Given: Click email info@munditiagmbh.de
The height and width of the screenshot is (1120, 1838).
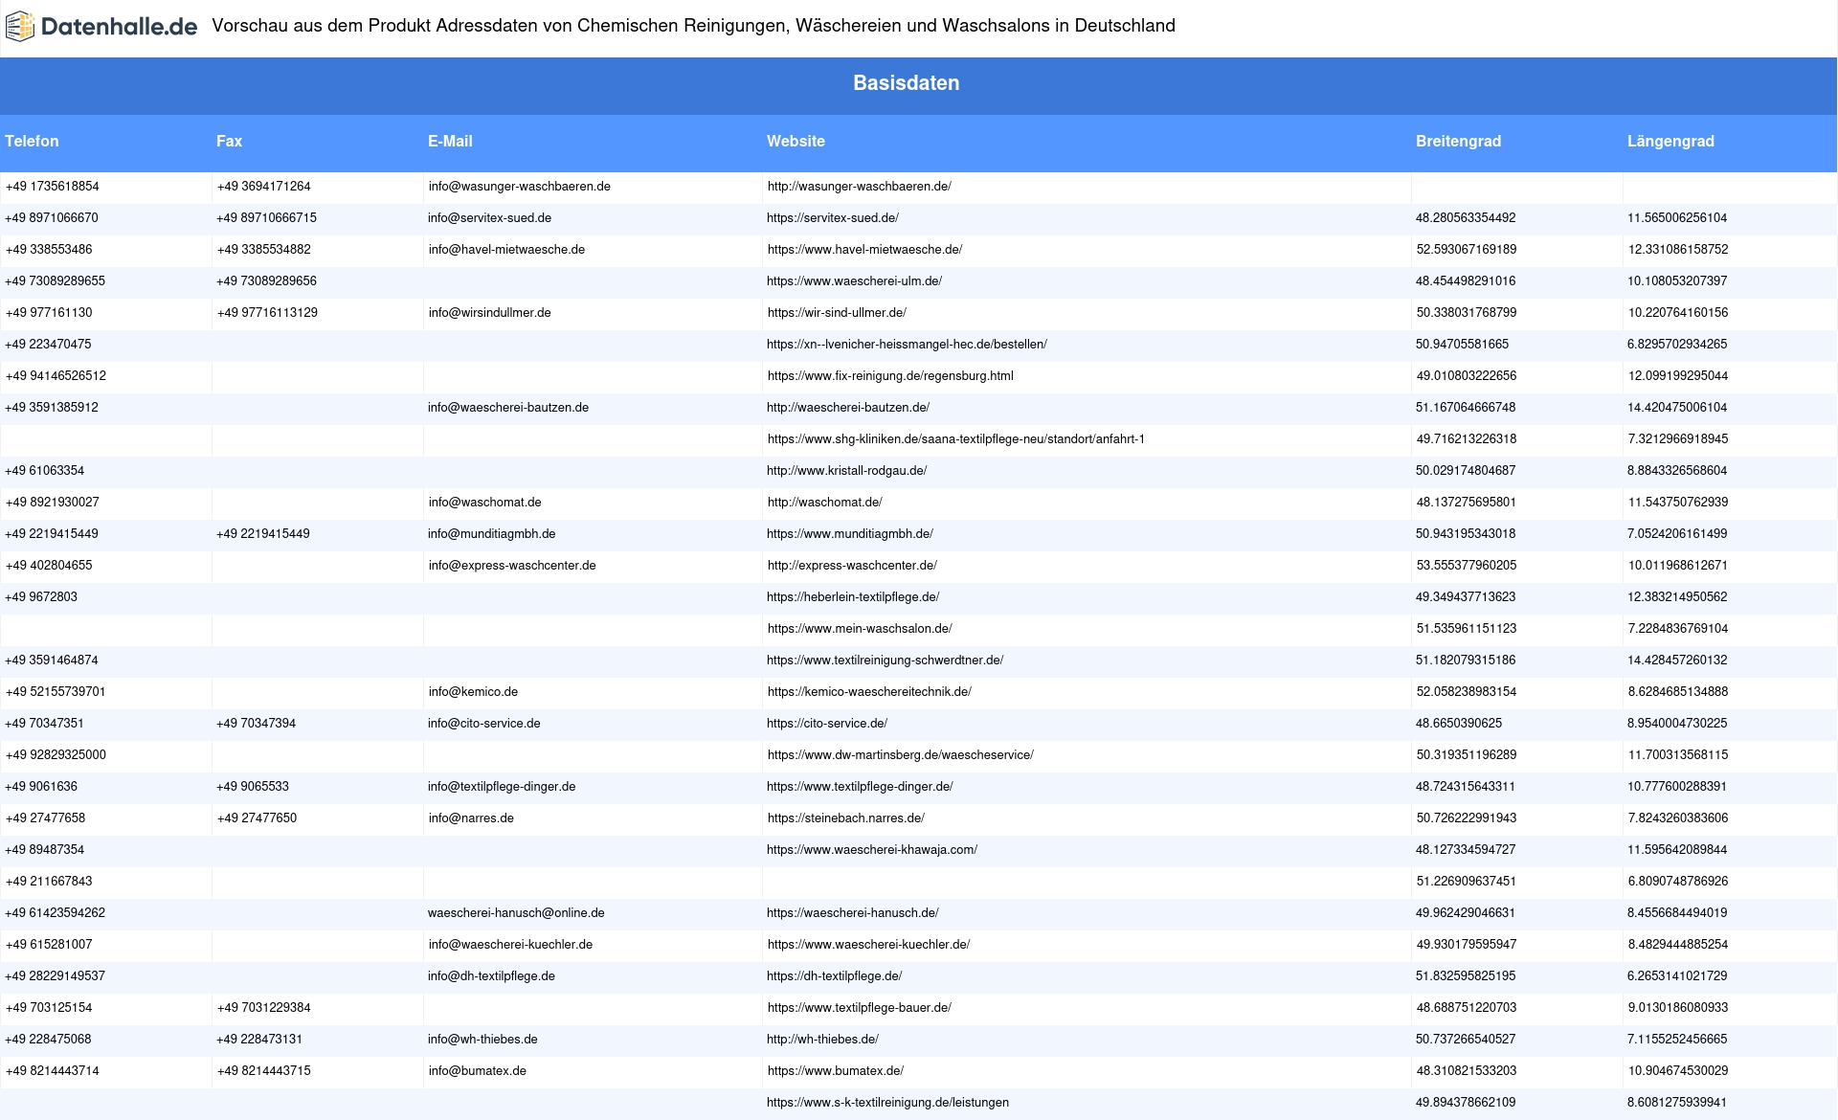Looking at the screenshot, I should pos(492,534).
